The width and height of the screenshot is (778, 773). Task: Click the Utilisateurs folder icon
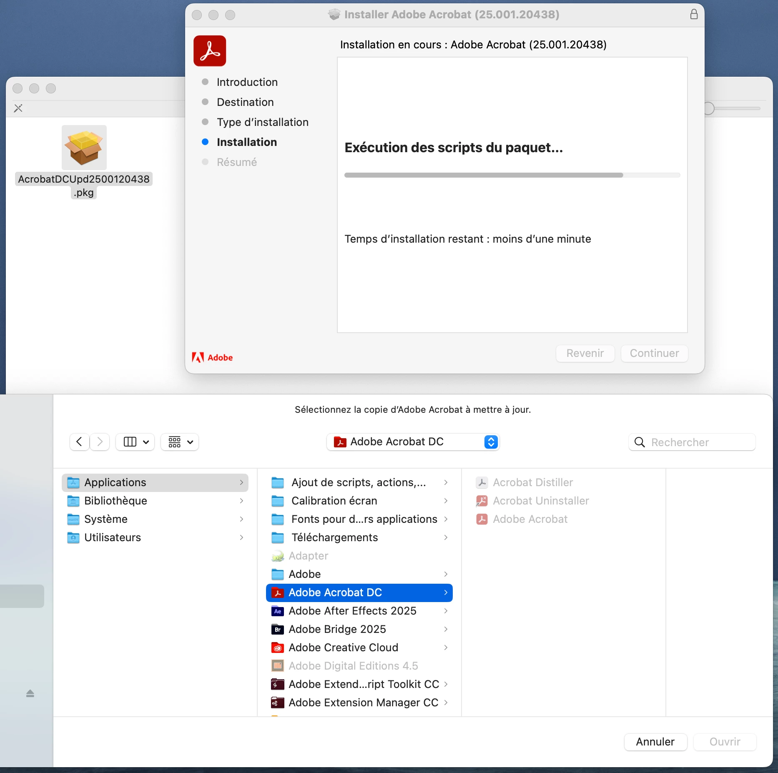click(x=73, y=537)
